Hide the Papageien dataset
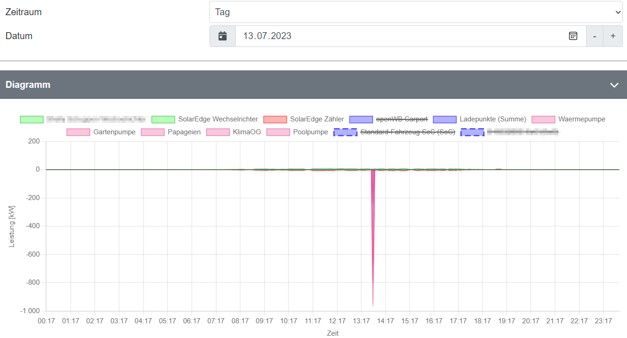 point(184,132)
